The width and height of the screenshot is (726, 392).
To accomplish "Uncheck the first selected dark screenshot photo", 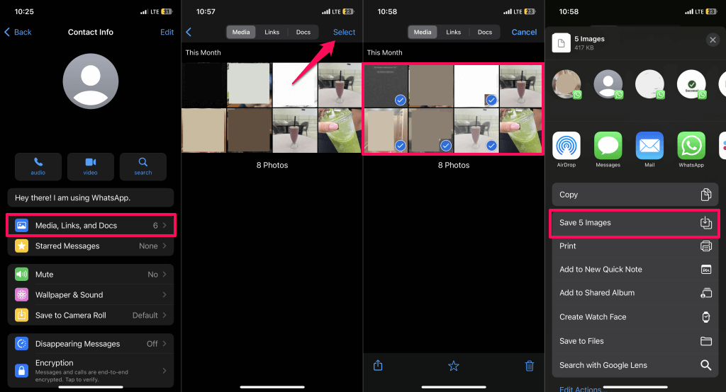I will click(x=400, y=100).
